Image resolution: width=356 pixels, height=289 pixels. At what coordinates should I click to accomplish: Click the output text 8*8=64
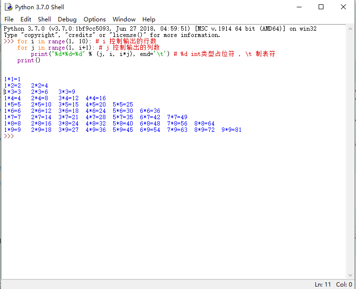pyautogui.click(x=204, y=124)
